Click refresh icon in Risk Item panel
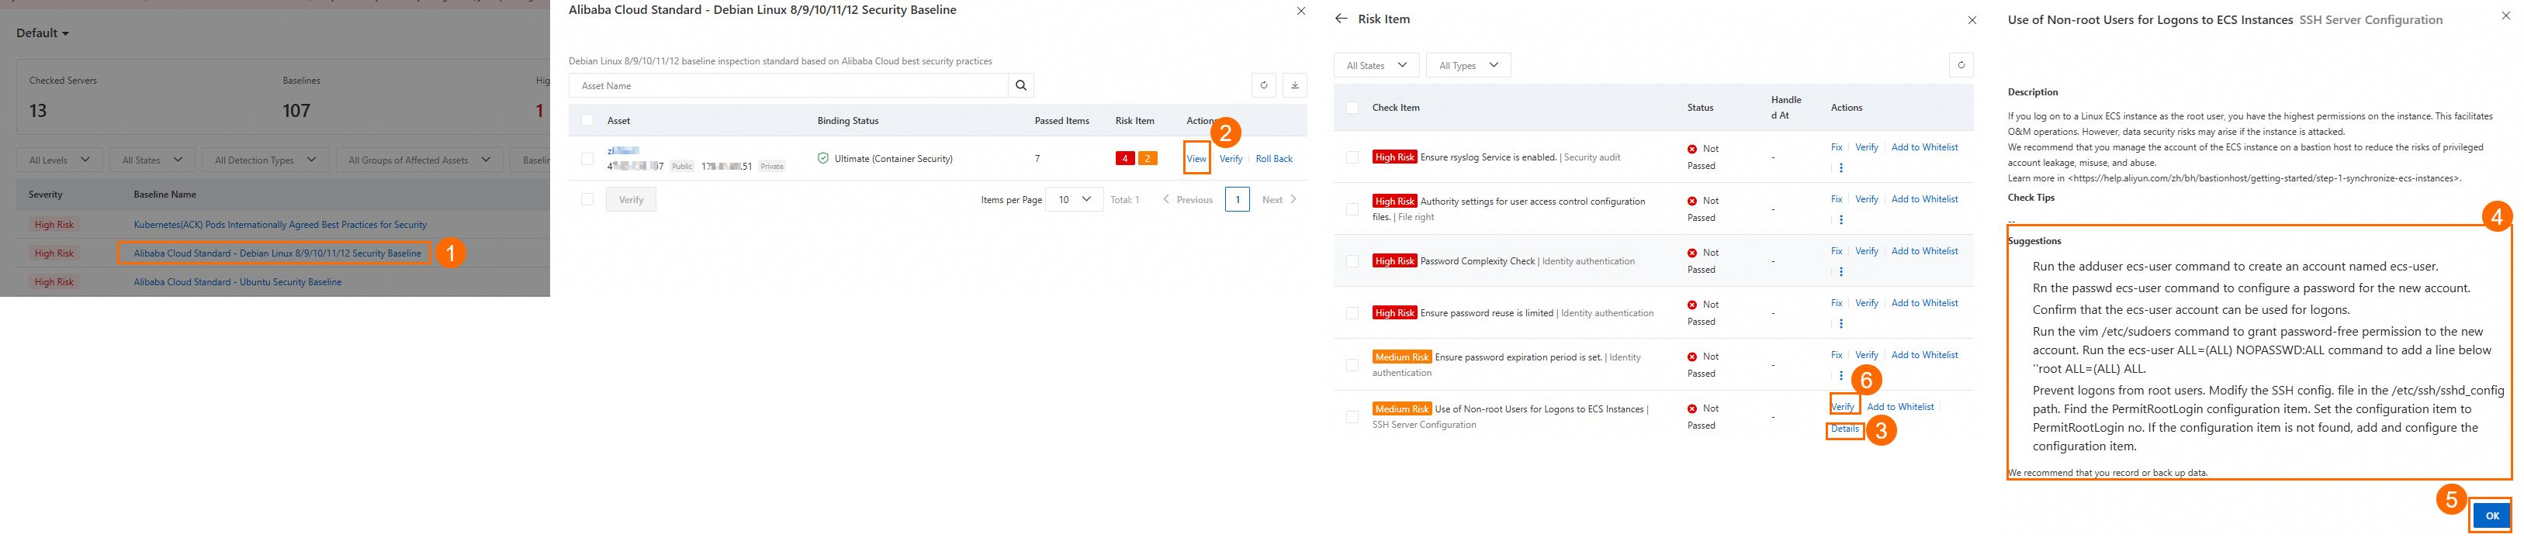Screen dimensions: 2524x541 (x=1961, y=66)
